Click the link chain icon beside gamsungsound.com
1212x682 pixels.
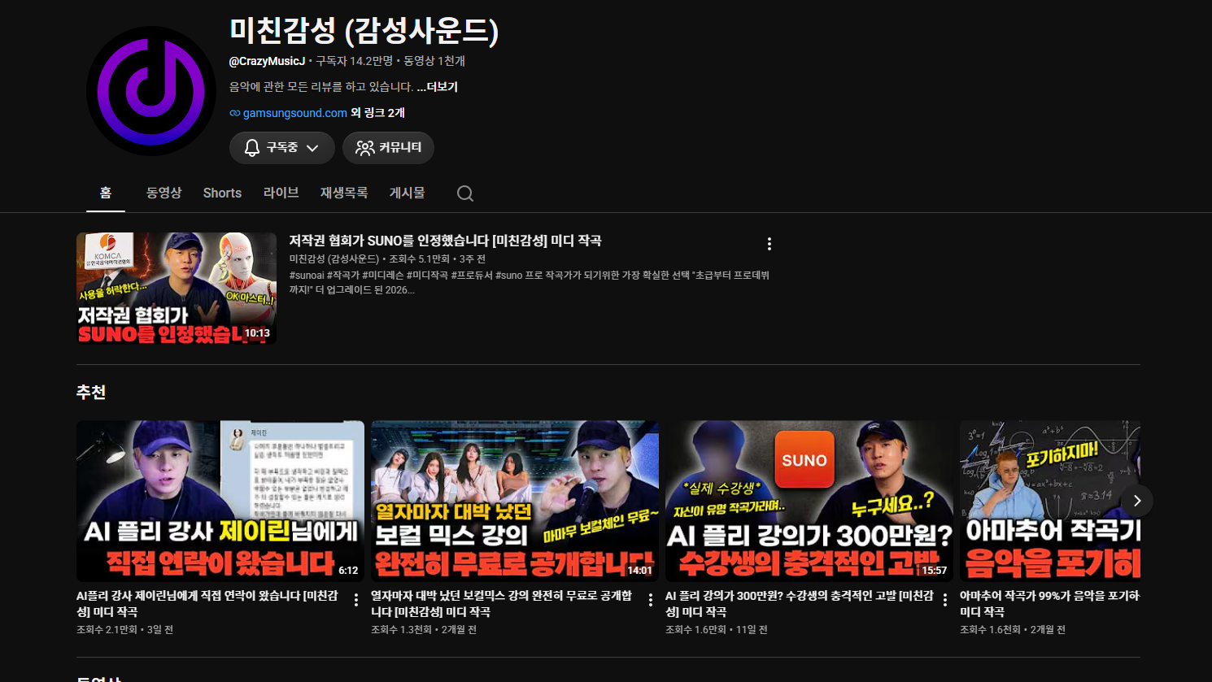click(235, 114)
